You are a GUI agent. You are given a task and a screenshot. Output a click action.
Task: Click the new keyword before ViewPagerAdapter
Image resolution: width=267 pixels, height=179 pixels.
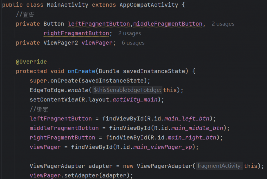coord(128,166)
